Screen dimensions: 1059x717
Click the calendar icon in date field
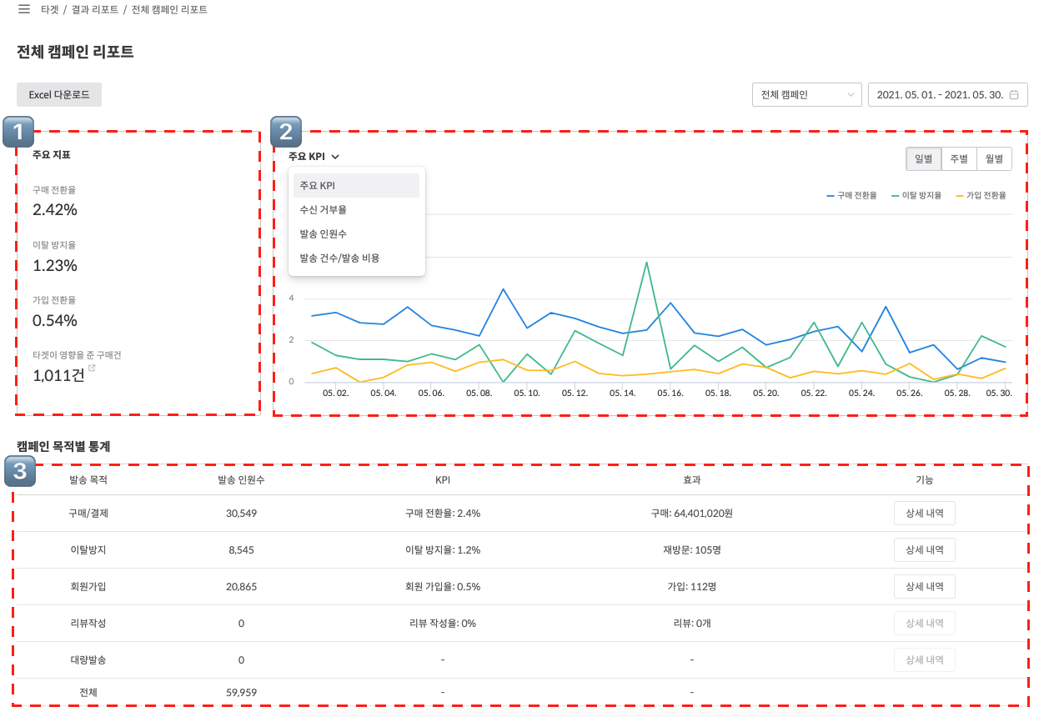point(1014,95)
